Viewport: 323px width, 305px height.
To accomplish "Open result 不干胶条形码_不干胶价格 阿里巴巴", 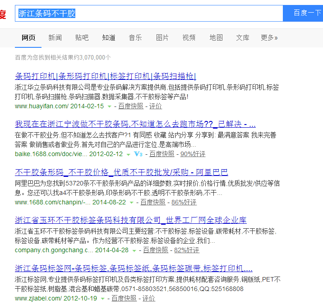I will (x=121, y=172).
